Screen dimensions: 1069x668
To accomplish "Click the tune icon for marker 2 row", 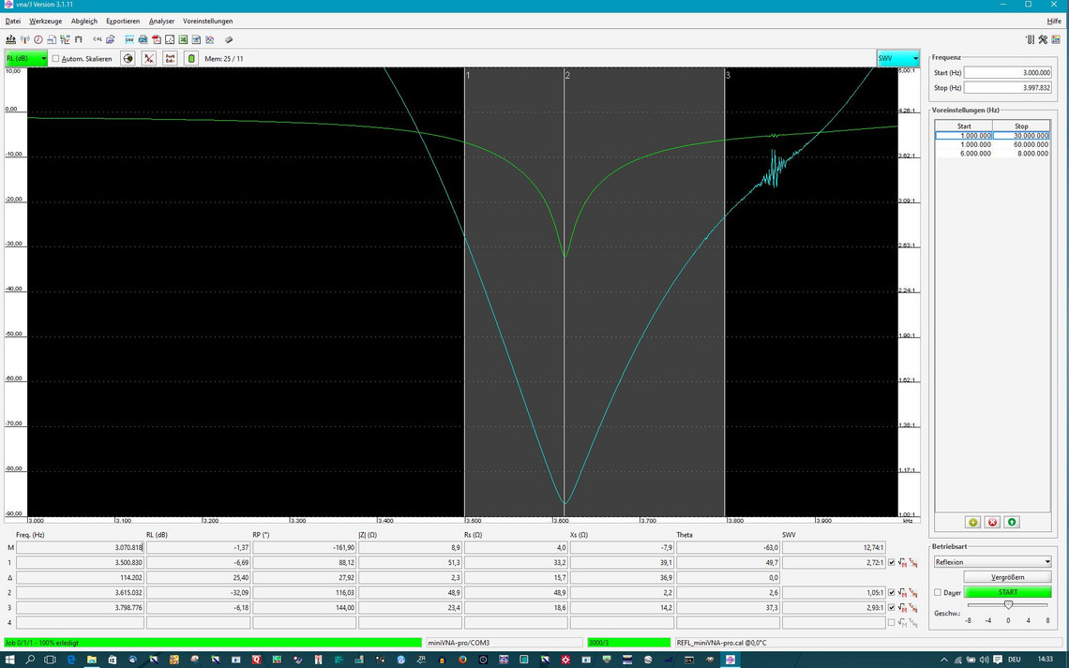I will click(913, 592).
